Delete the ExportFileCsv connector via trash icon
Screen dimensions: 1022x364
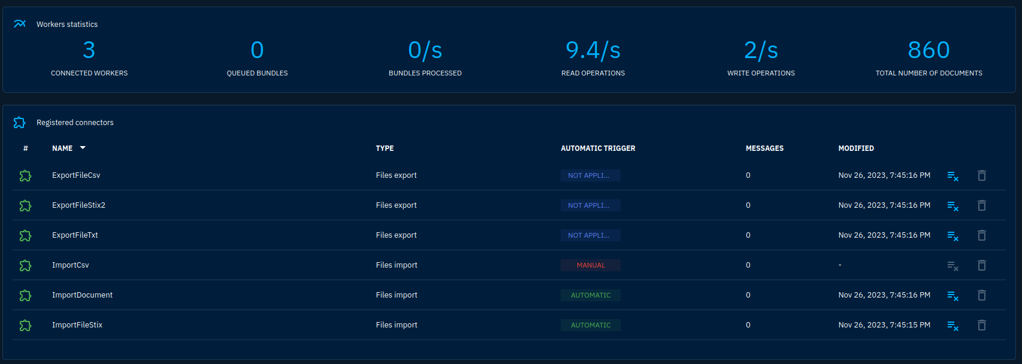(x=981, y=175)
